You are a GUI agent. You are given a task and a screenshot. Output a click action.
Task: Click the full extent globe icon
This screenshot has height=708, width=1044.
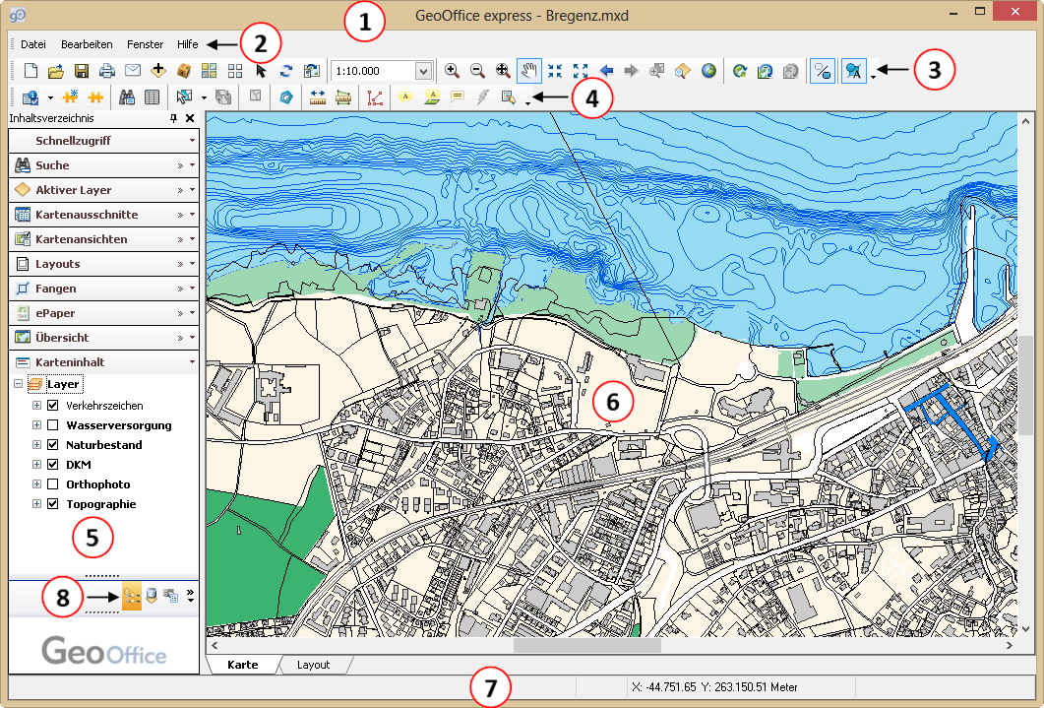(x=708, y=71)
